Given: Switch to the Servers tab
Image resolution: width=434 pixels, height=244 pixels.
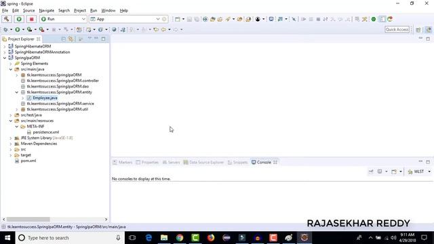Looking at the screenshot, I should click(x=171, y=163).
